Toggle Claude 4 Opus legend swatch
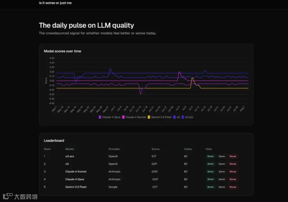The image size is (288, 202). (100, 117)
